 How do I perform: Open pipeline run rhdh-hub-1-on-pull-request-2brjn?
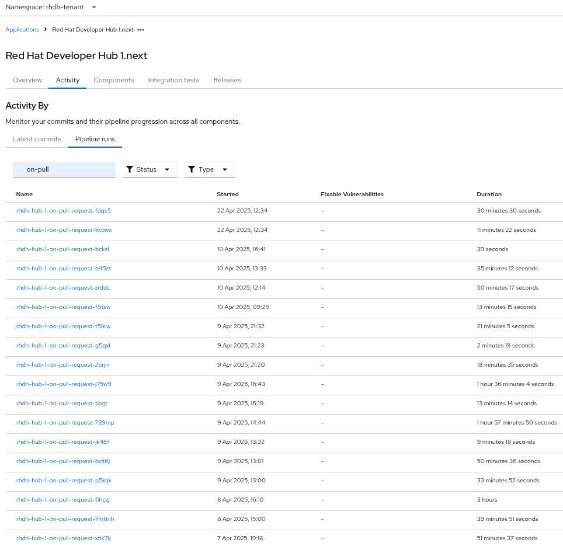pos(62,365)
